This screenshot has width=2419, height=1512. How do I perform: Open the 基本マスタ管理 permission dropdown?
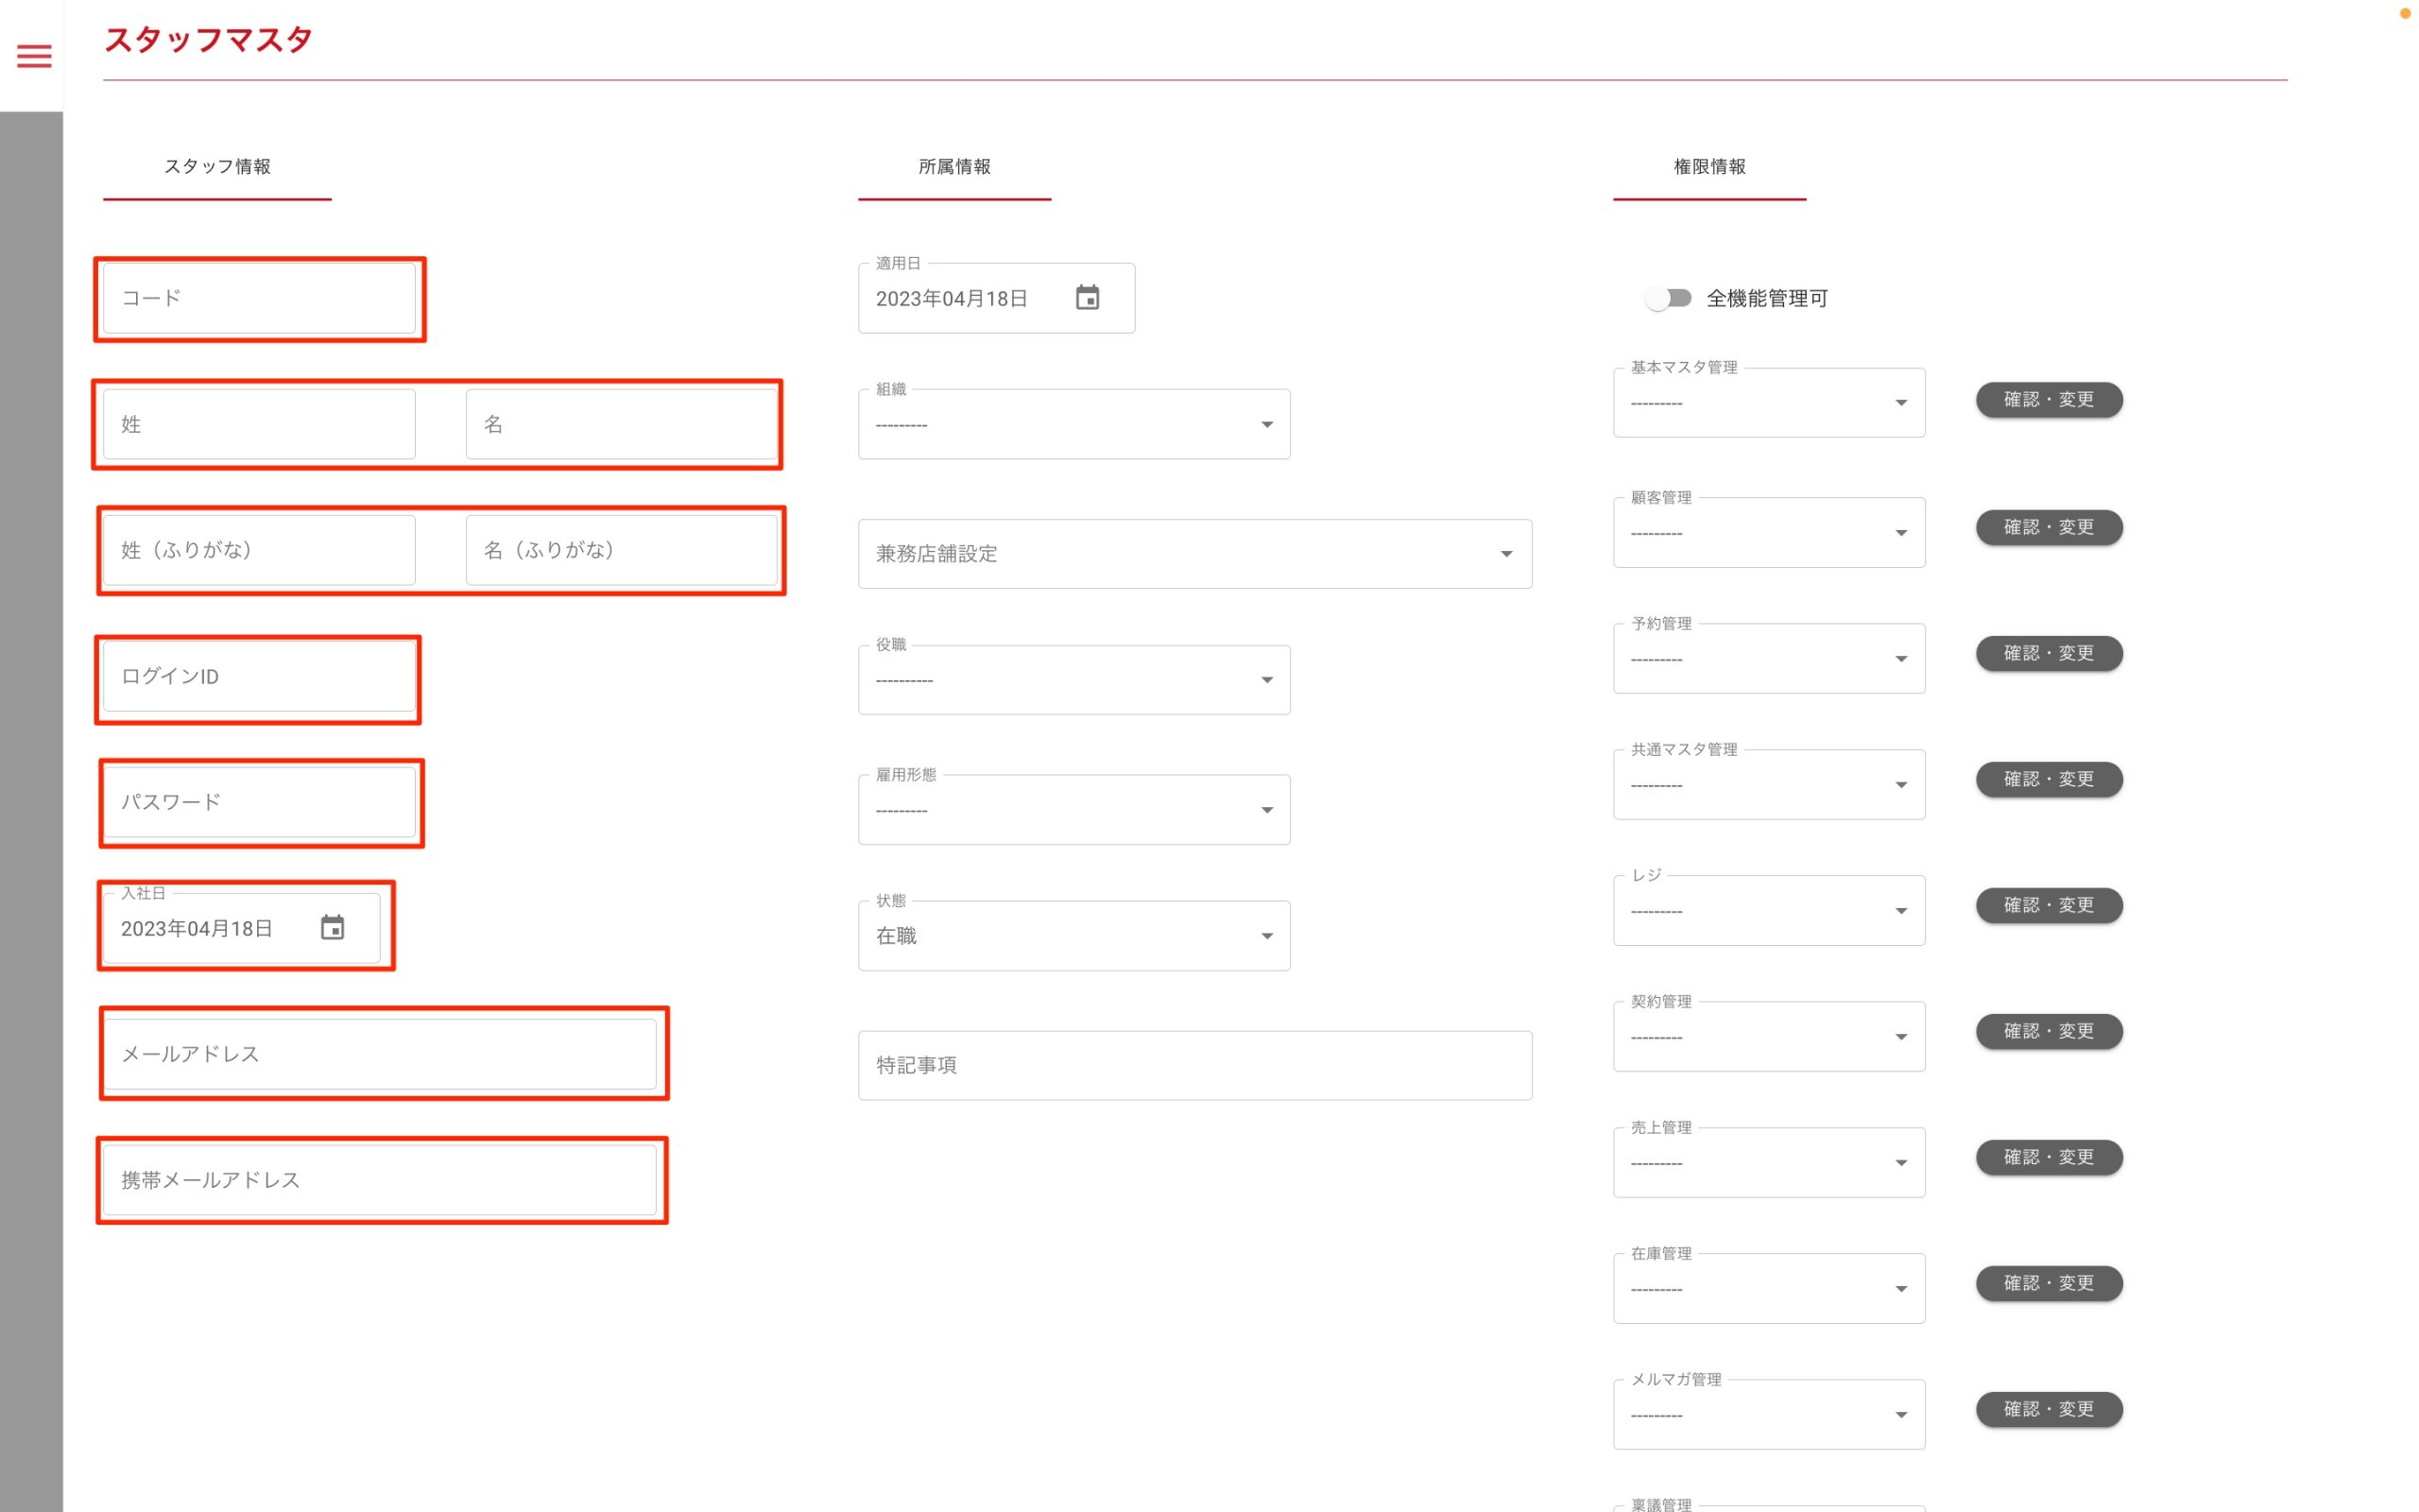click(1767, 403)
